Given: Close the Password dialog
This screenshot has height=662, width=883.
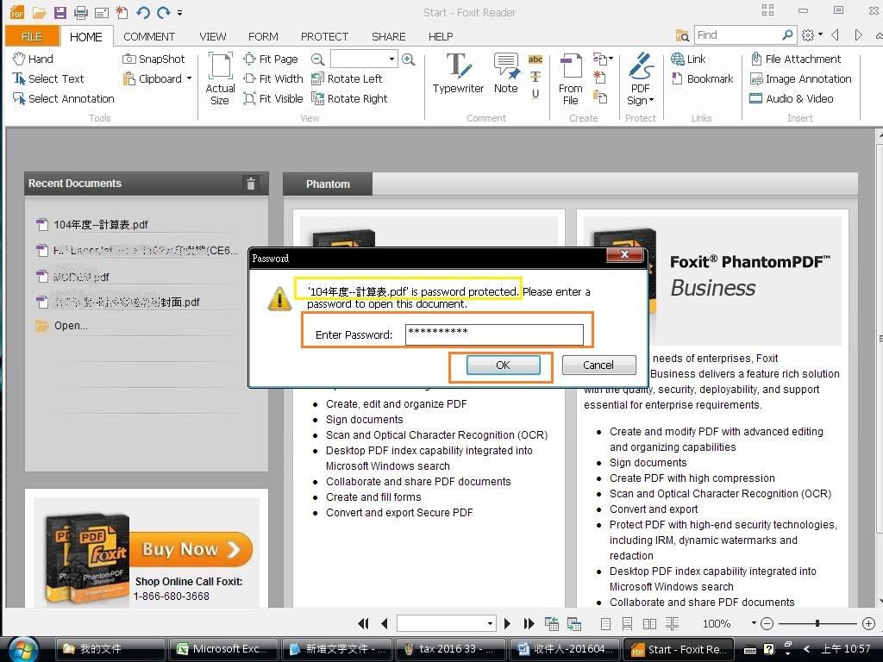Looking at the screenshot, I should point(624,254).
